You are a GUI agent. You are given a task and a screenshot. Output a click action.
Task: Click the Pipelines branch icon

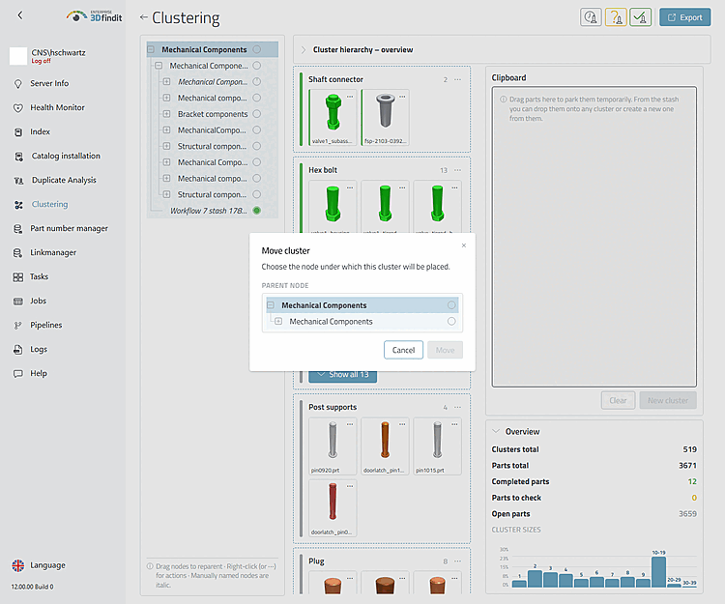click(x=18, y=326)
